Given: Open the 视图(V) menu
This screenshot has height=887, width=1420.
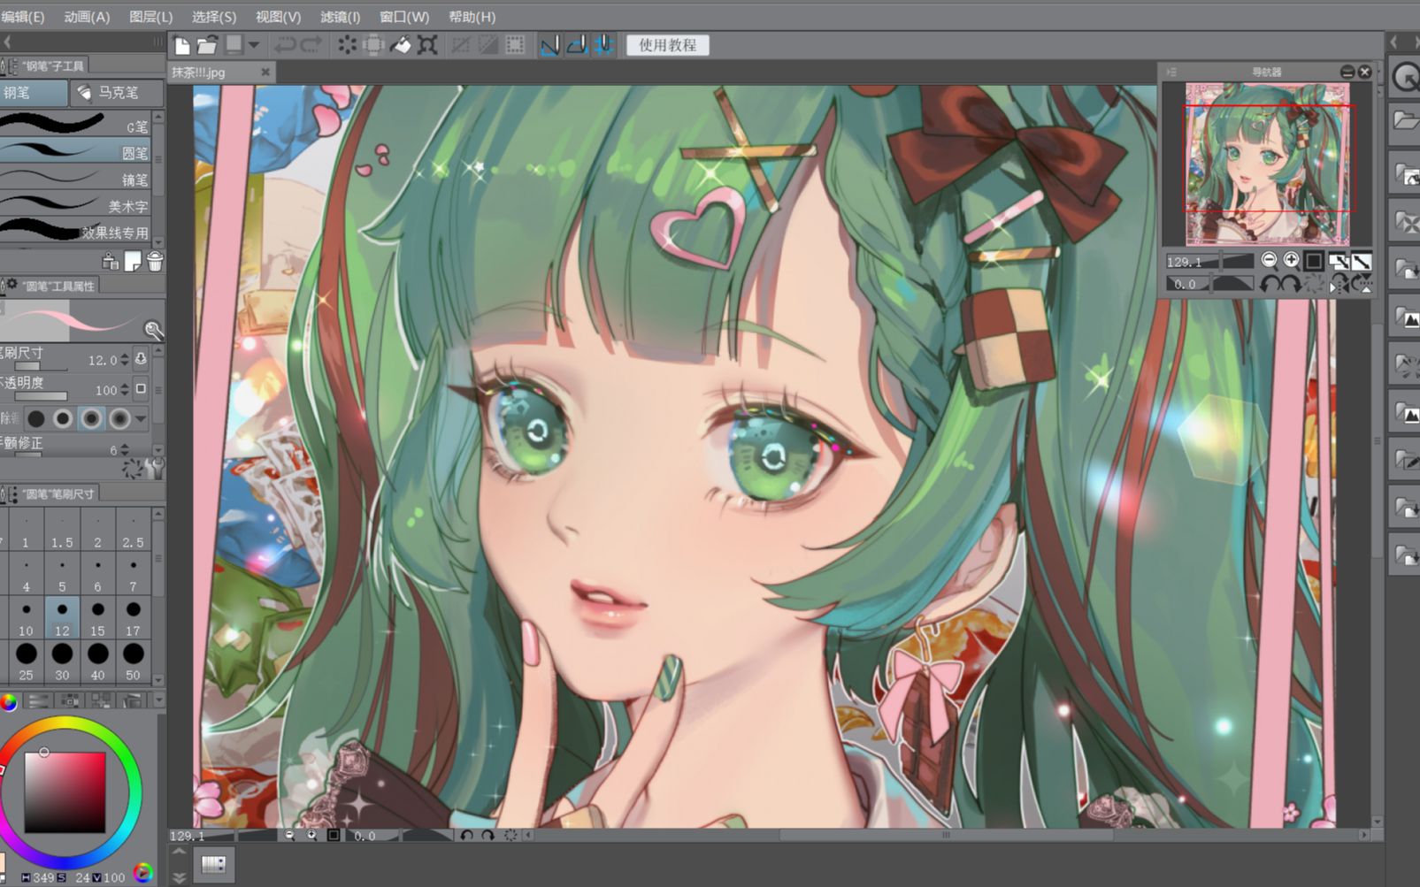Looking at the screenshot, I should click(278, 17).
